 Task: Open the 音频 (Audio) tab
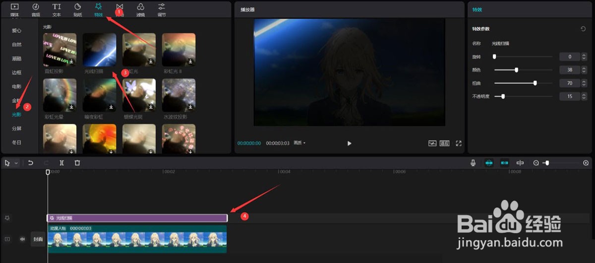point(36,9)
